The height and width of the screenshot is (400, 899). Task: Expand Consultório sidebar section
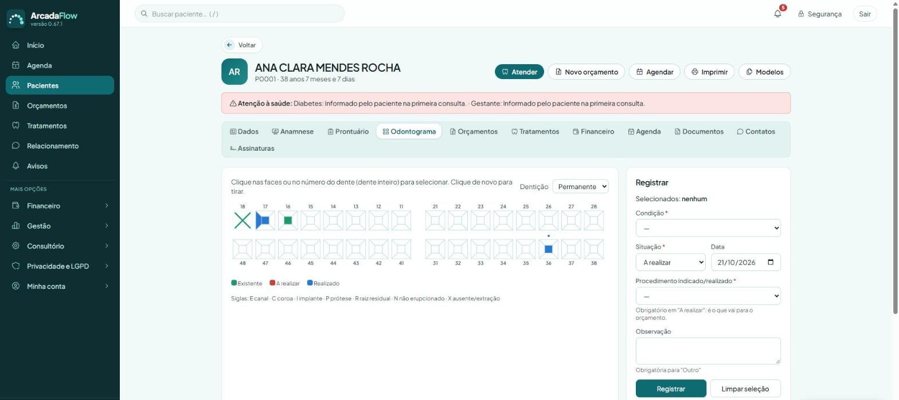point(60,246)
